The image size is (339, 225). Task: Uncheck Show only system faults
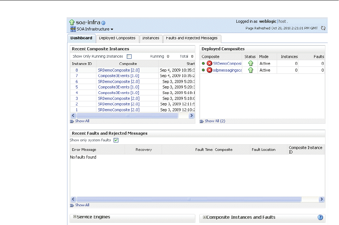[x=116, y=140]
